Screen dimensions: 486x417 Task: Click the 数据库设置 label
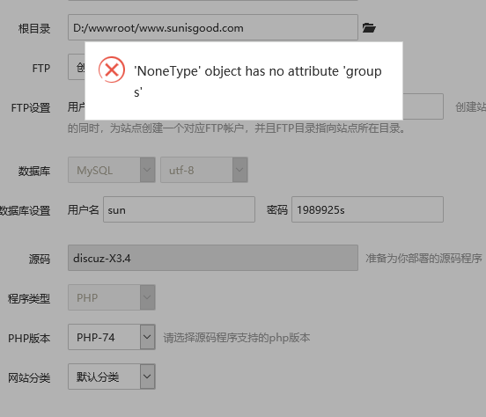(x=26, y=210)
